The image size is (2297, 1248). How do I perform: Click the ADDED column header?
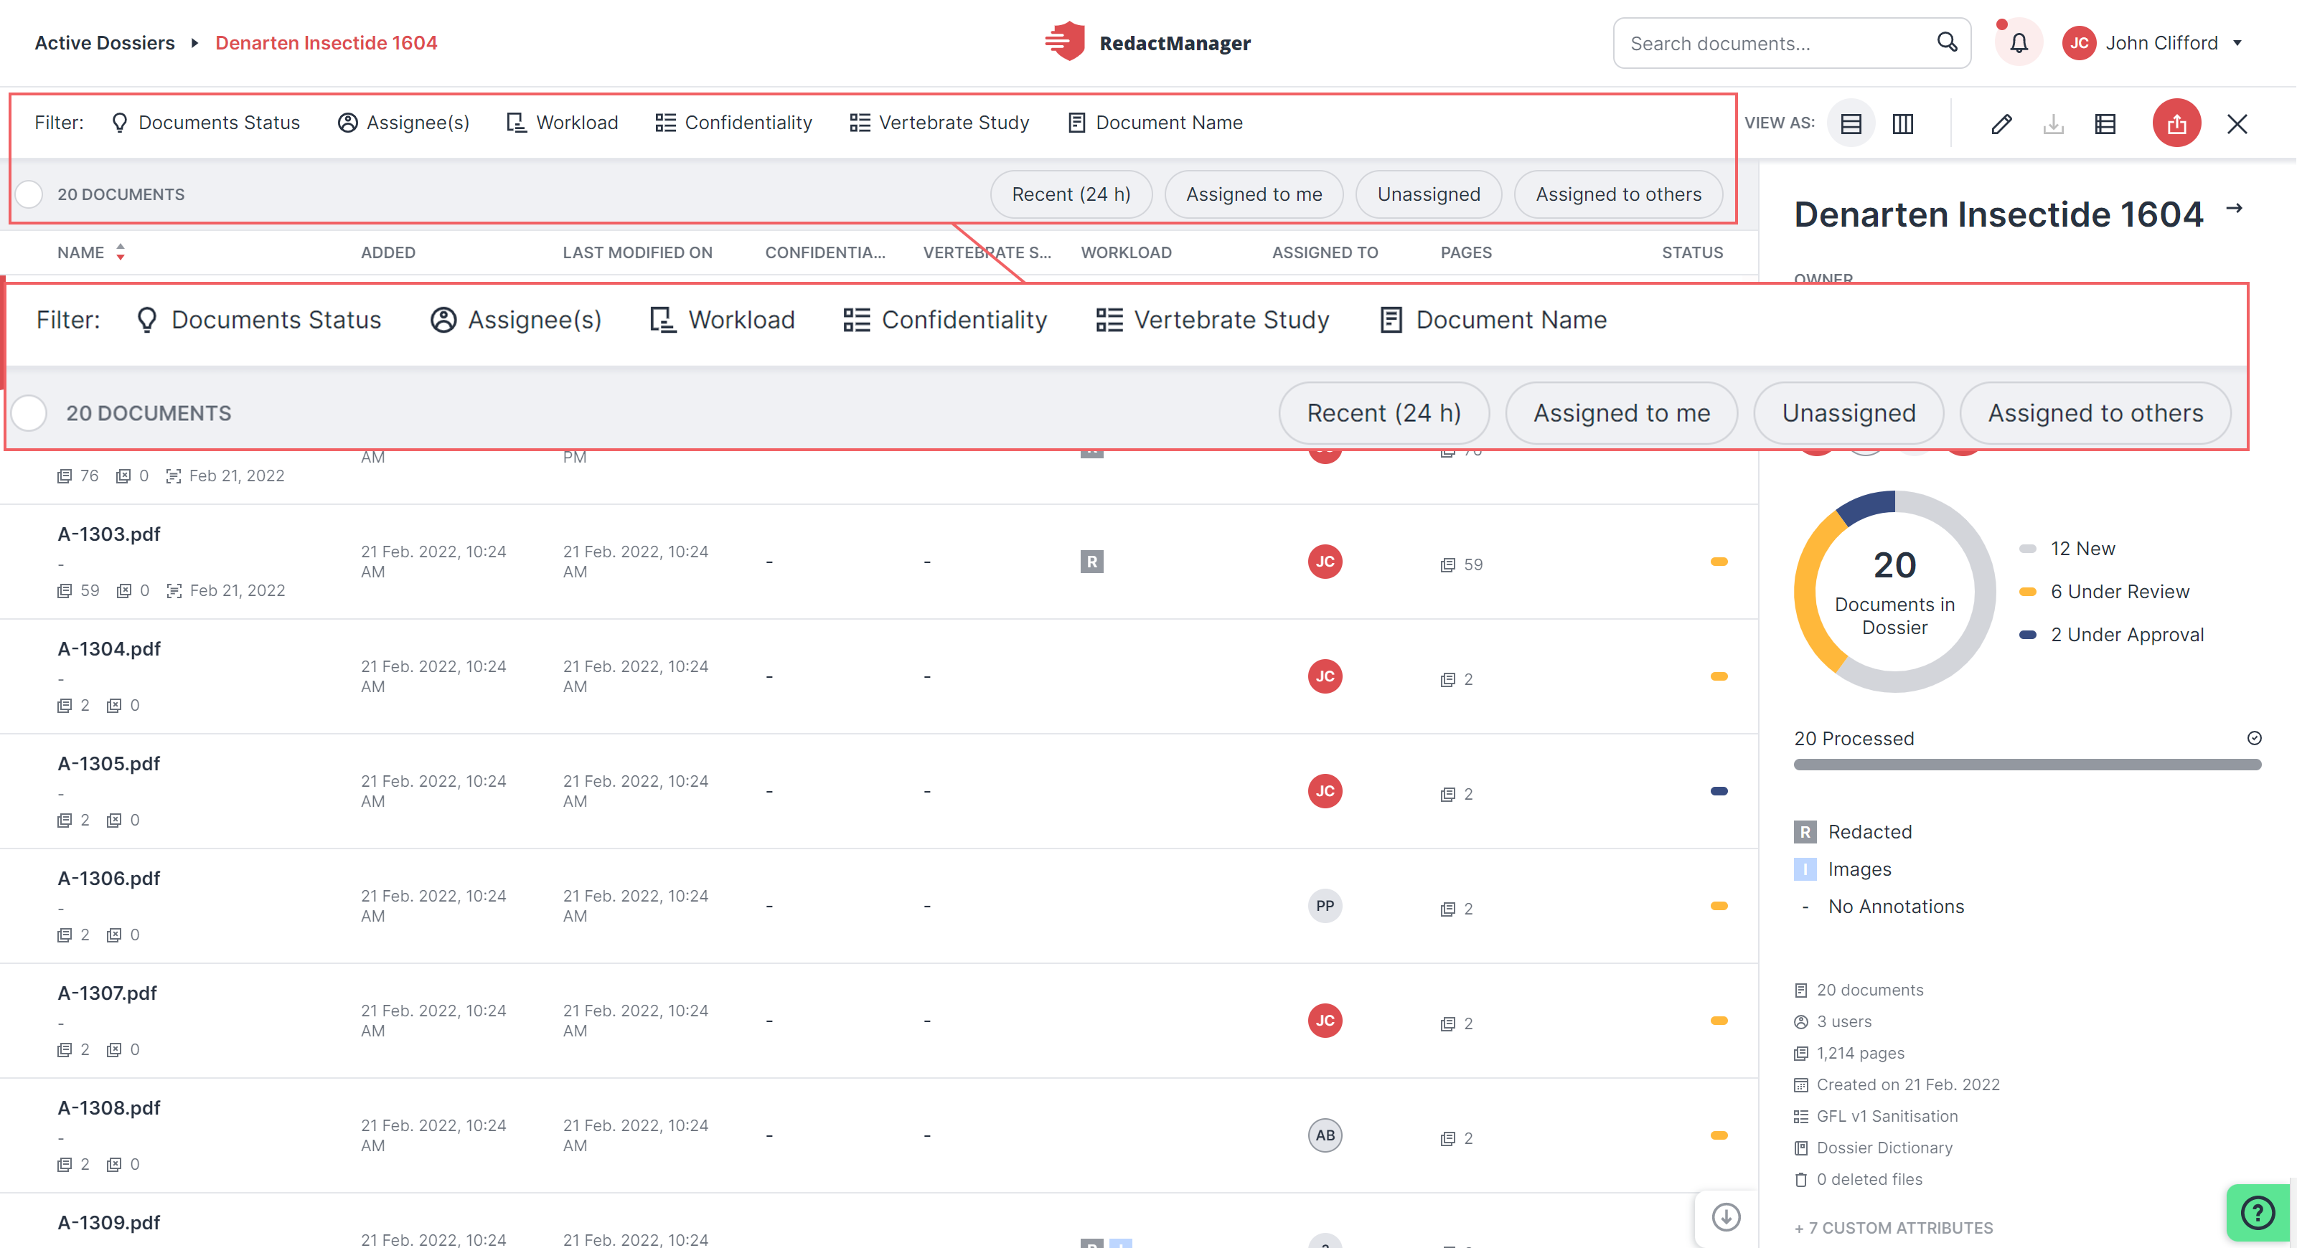388,252
